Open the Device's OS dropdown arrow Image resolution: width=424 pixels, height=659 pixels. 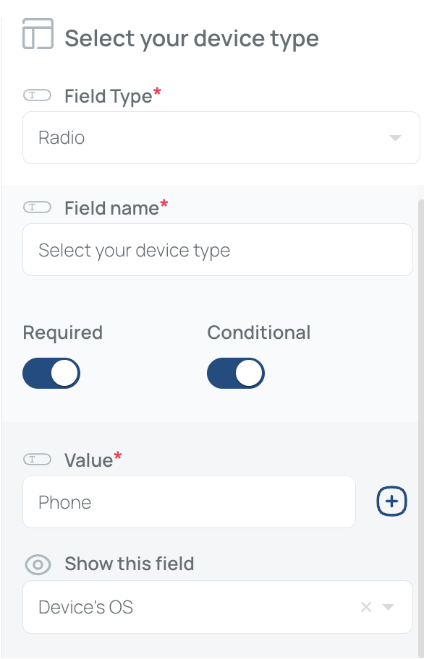(x=388, y=607)
